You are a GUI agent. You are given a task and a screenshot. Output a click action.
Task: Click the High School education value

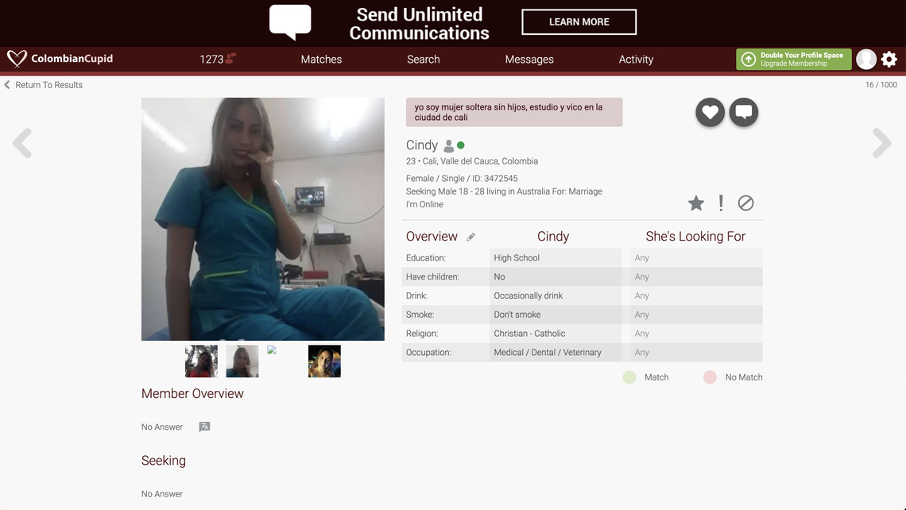pyautogui.click(x=517, y=257)
